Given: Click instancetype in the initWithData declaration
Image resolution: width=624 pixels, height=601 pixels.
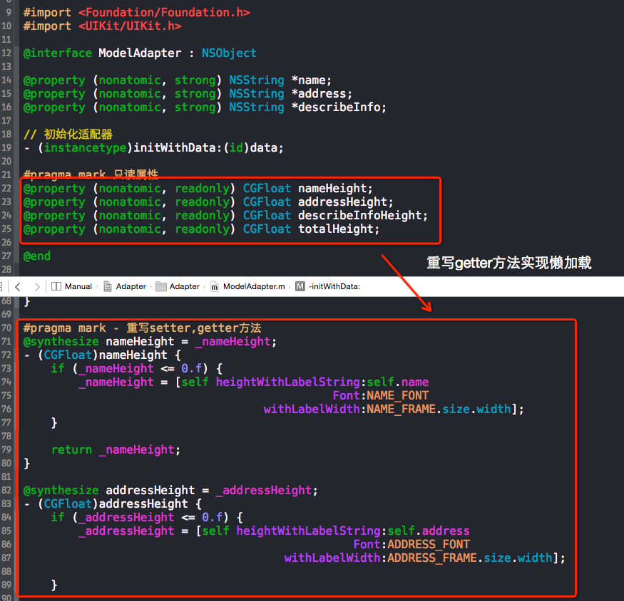Looking at the screenshot, I should pos(85,148).
